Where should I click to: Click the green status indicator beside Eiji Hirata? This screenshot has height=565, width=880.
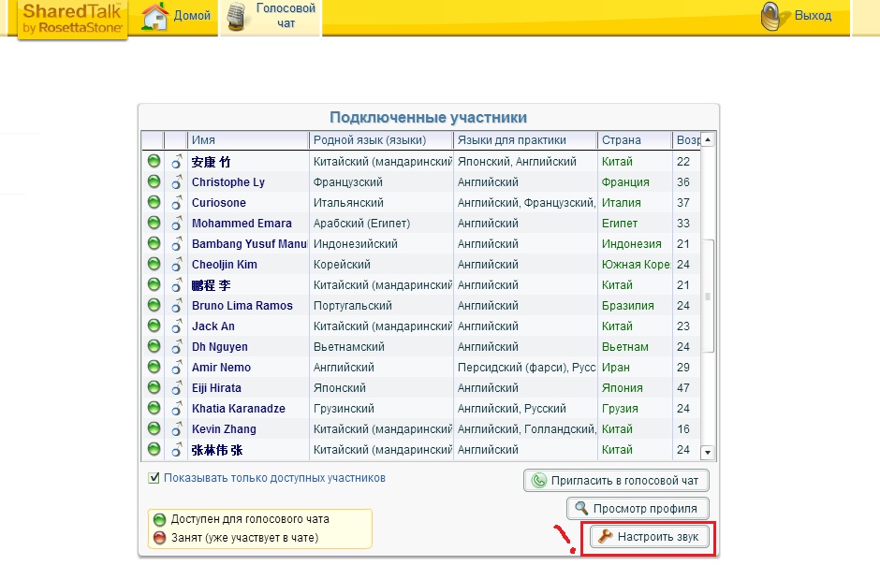[x=153, y=387]
